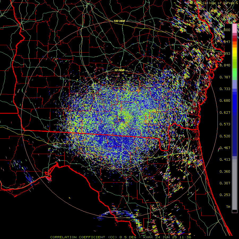
Task: Click the light green swatch near 0.787
Action: [234, 75]
